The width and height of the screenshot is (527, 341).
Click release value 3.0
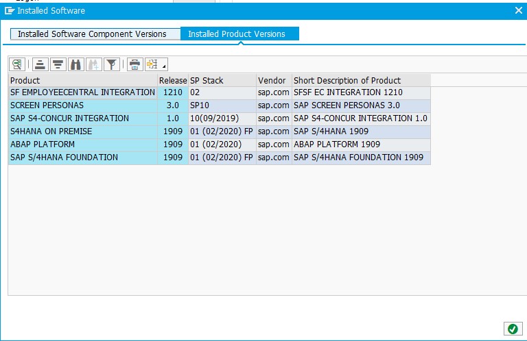pos(173,105)
